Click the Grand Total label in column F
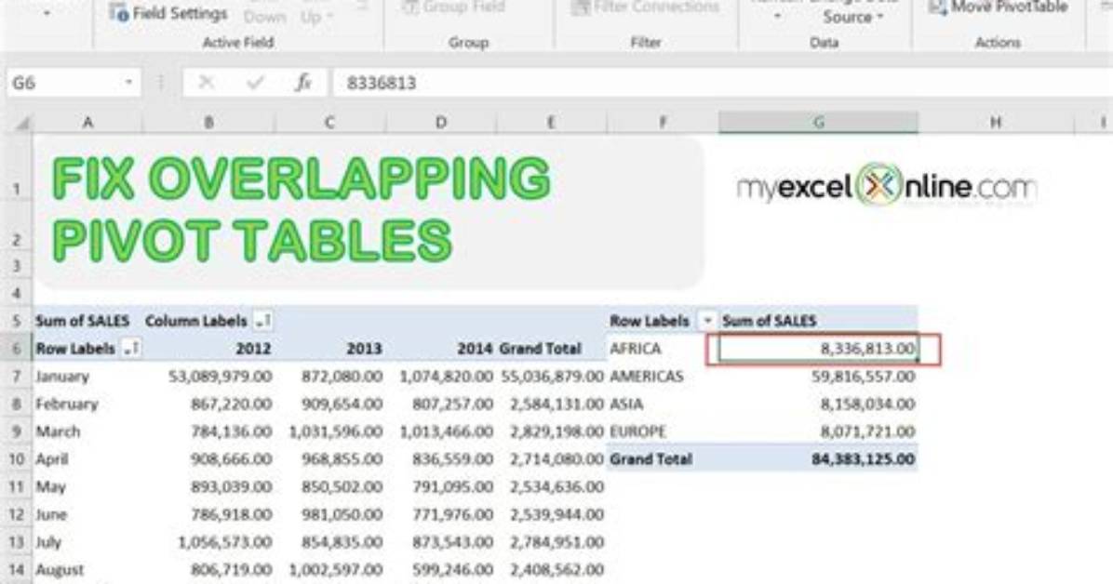1113x584 pixels. point(650,459)
